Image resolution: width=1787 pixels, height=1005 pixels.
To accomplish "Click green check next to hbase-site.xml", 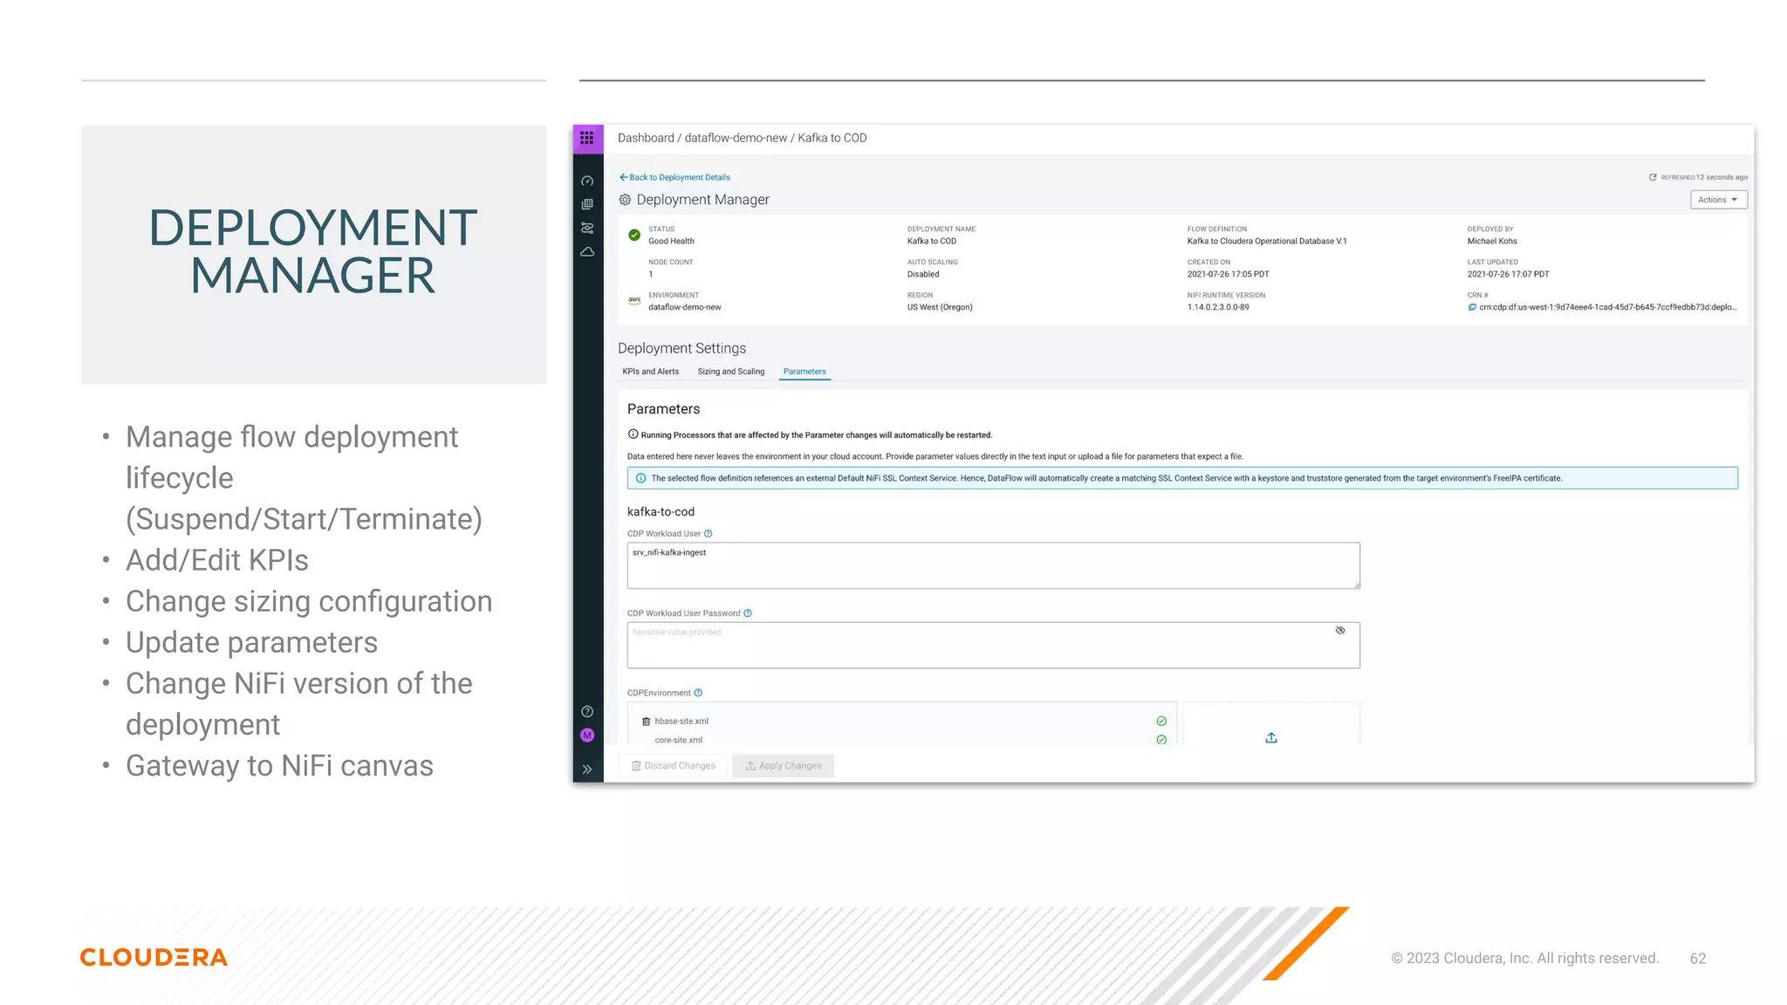I will (1161, 721).
